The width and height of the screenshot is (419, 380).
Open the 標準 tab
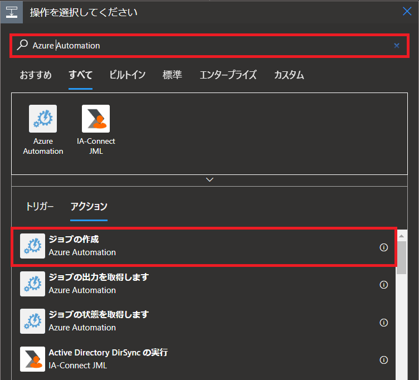tap(172, 75)
